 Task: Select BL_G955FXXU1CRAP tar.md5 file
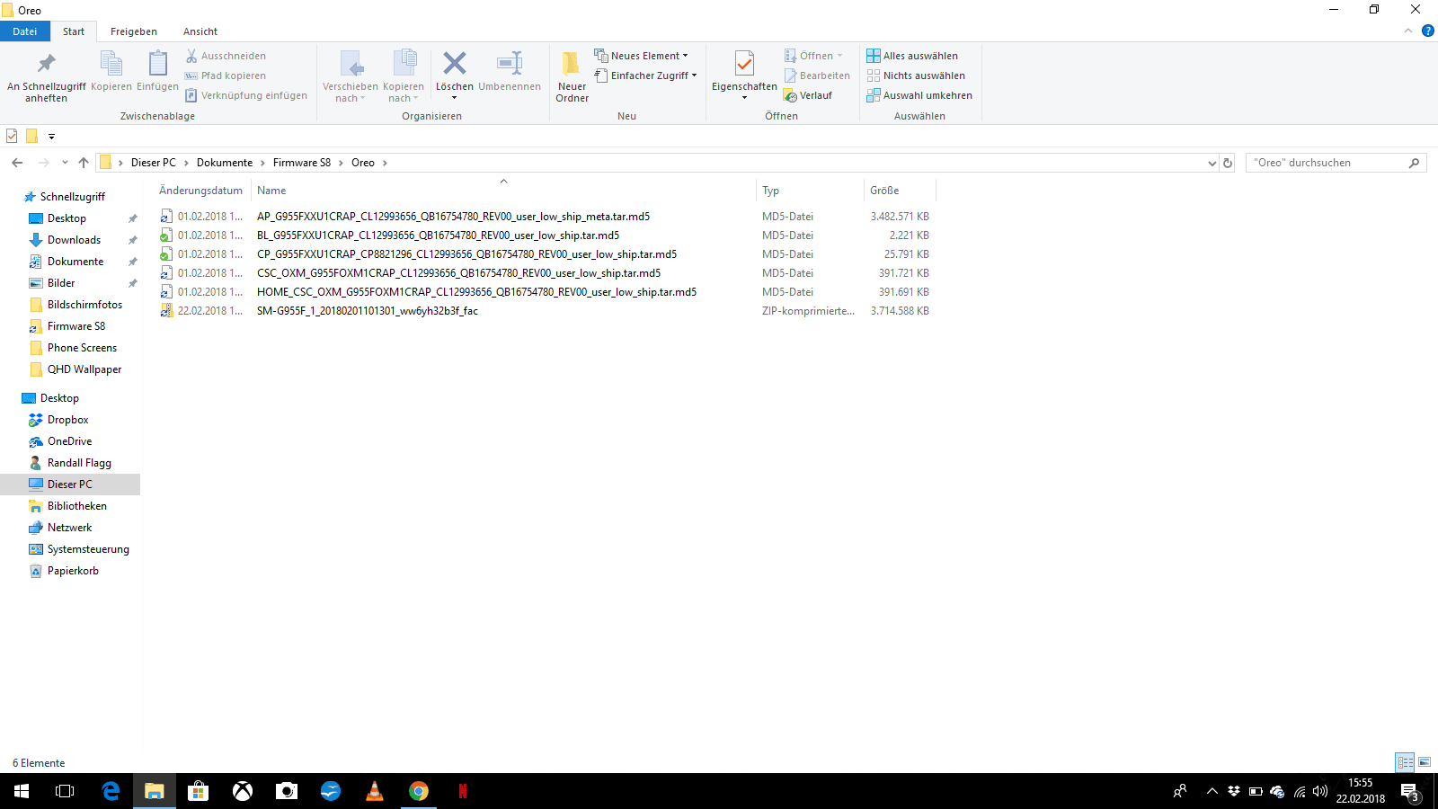[438, 236]
